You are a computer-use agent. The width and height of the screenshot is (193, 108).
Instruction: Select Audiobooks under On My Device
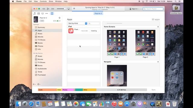(x=42, y=69)
